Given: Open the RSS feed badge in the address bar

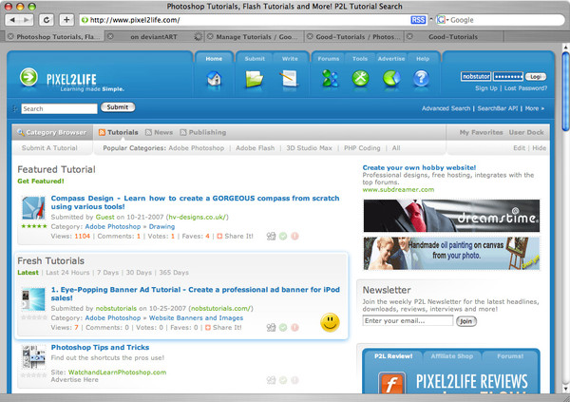Looking at the screenshot, I should pyautogui.click(x=418, y=20).
